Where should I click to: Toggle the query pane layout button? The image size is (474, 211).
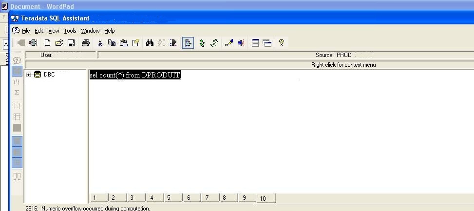click(x=255, y=43)
